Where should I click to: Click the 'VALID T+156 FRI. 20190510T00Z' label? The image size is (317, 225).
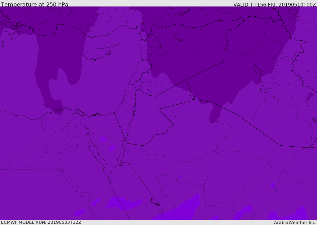[275, 4]
